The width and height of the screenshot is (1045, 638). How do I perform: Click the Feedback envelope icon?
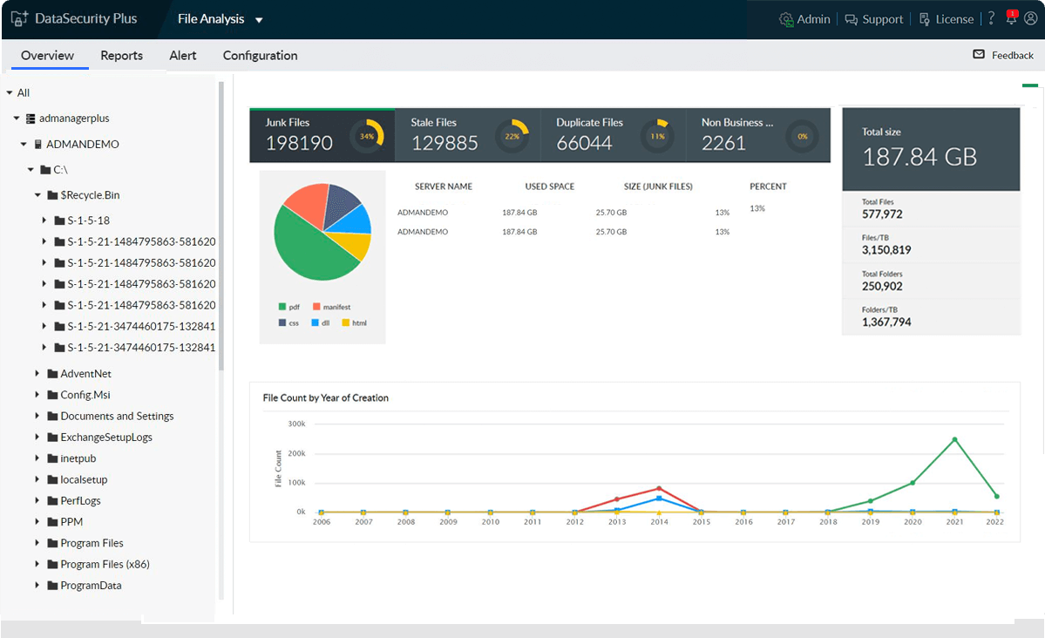(x=979, y=54)
